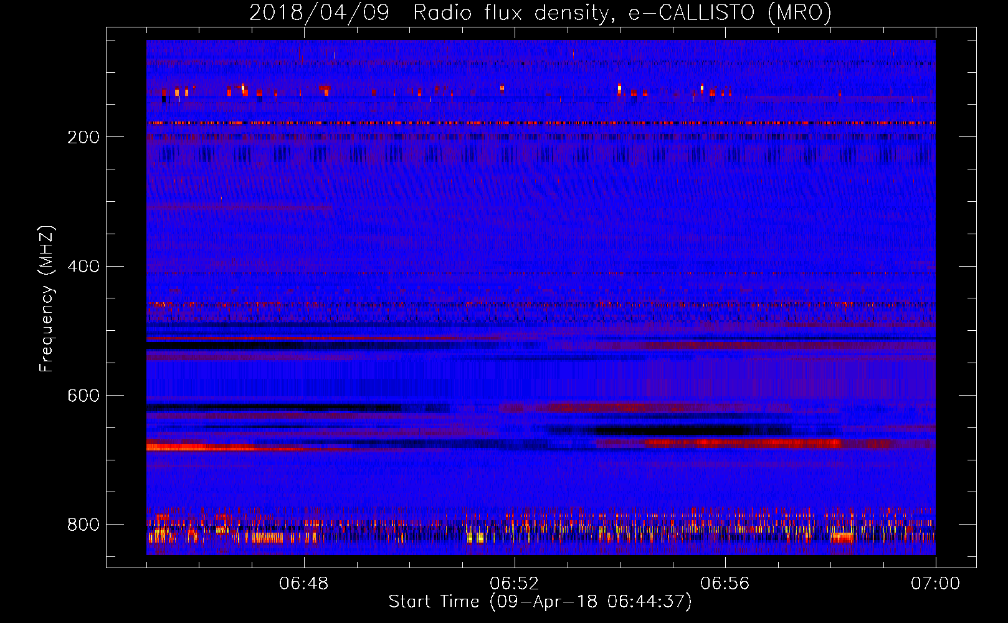Click the 06:56 time tick label
Image resolution: width=1008 pixels, height=623 pixels.
[x=725, y=584]
